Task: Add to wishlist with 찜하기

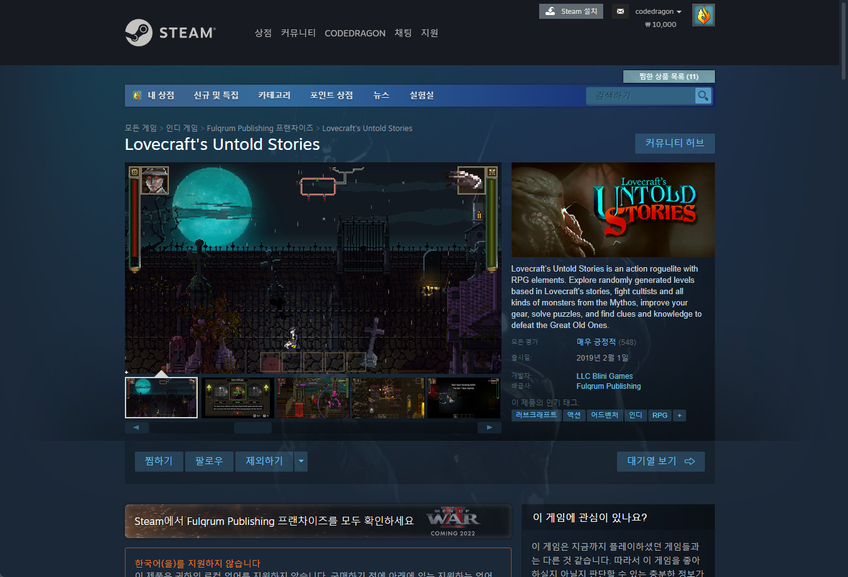Action: point(159,461)
